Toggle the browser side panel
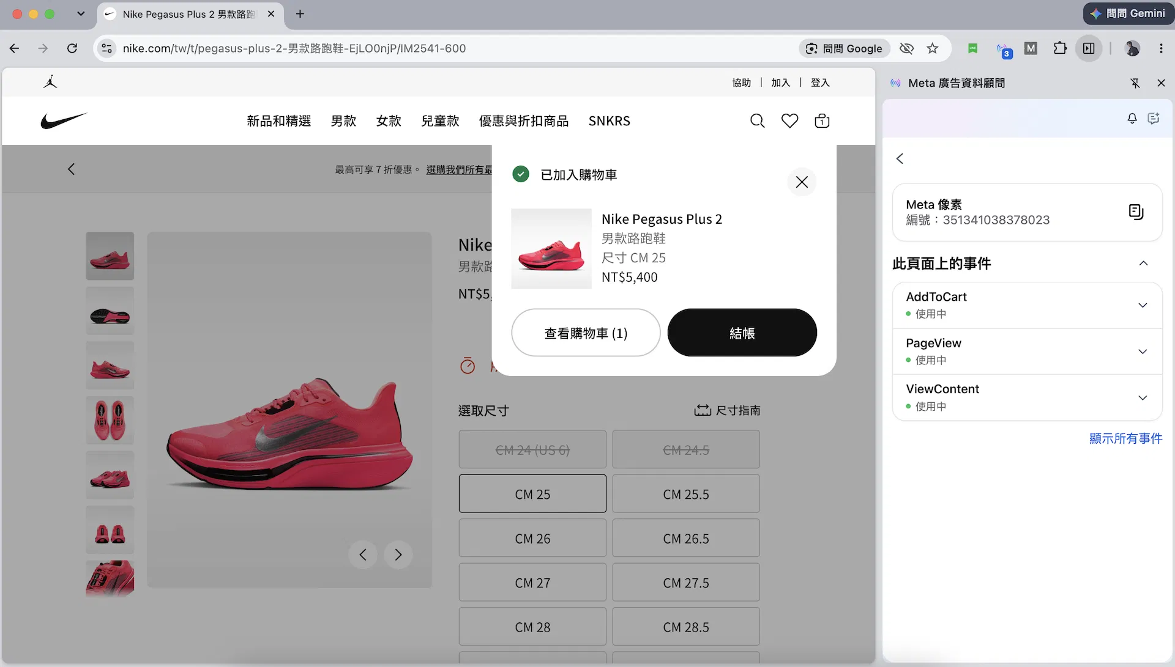This screenshot has width=1175, height=667. [1089, 48]
